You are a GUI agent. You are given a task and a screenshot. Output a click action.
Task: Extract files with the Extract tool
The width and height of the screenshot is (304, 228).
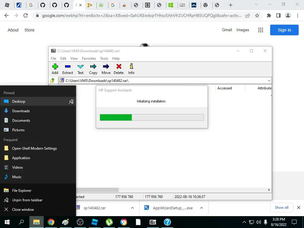tap(68, 69)
